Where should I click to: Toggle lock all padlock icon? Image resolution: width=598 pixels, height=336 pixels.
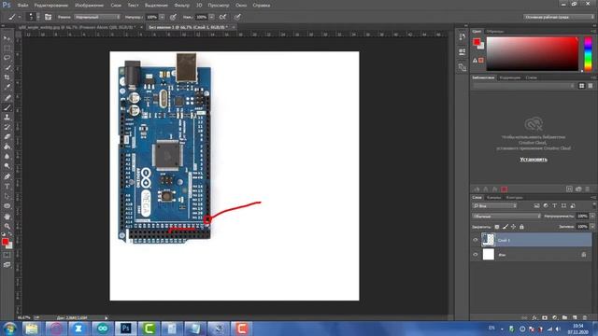(521, 227)
